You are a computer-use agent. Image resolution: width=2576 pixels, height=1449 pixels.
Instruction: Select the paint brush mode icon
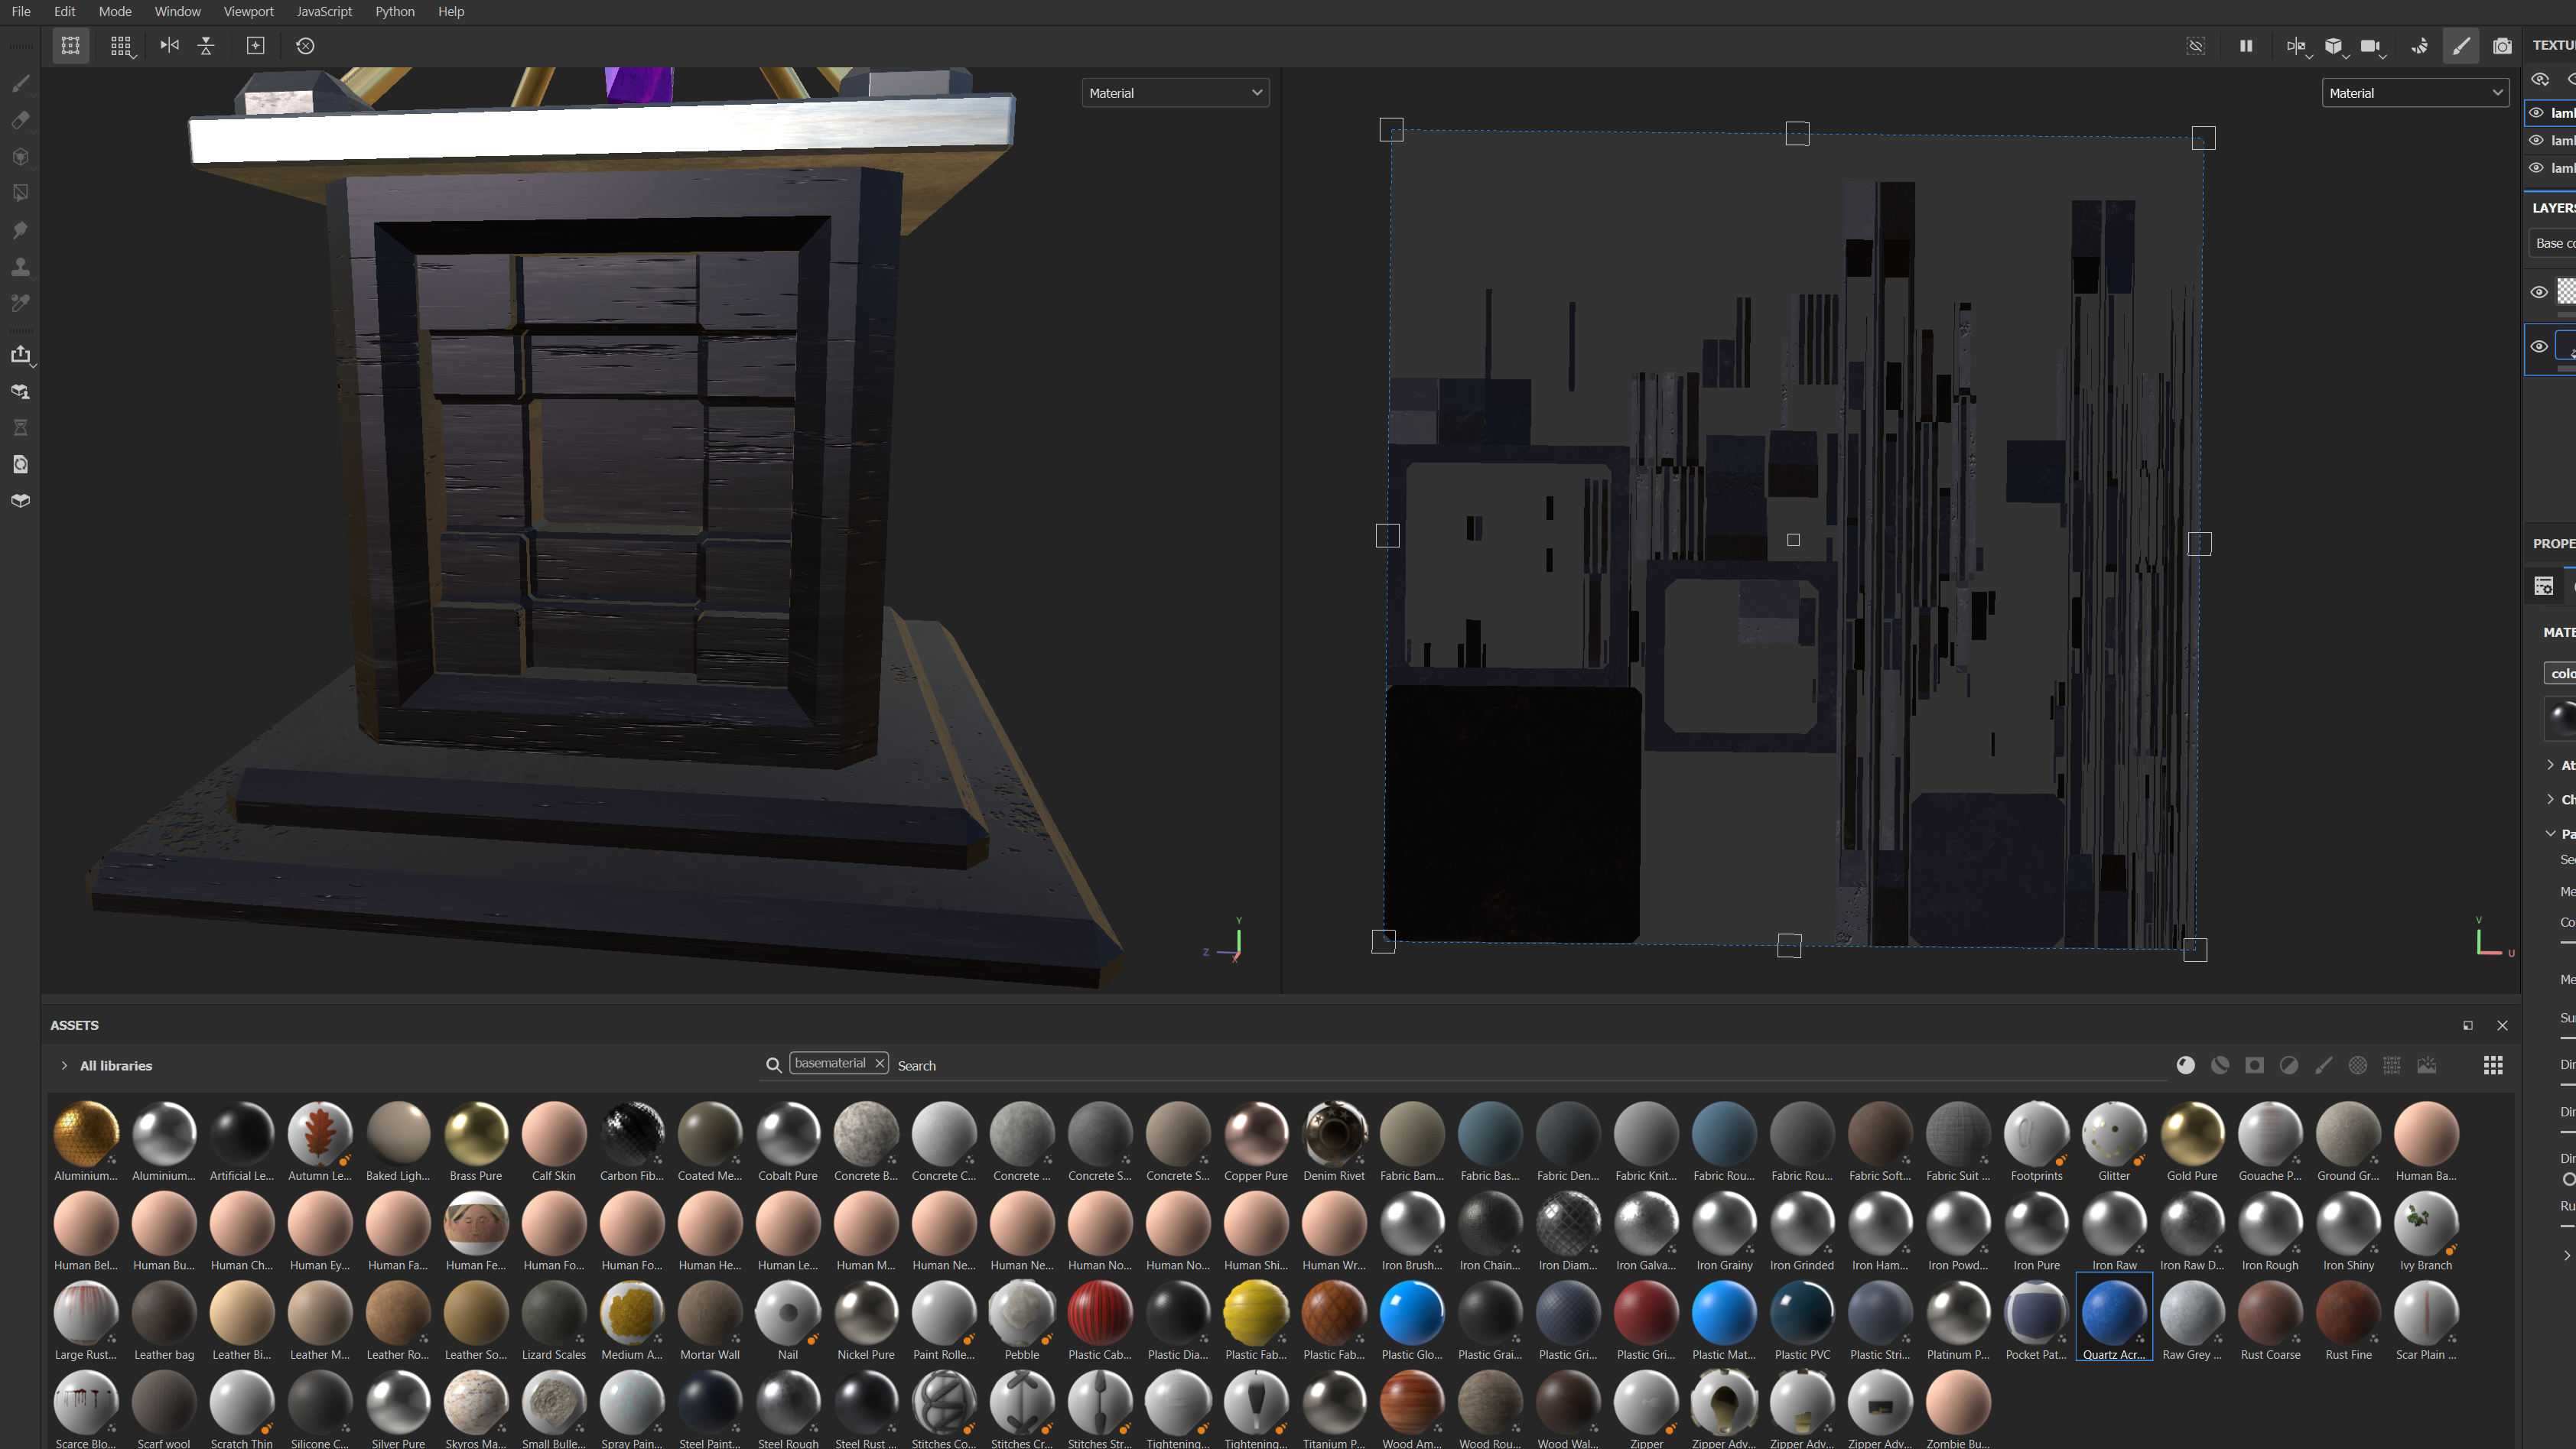(x=2460, y=45)
